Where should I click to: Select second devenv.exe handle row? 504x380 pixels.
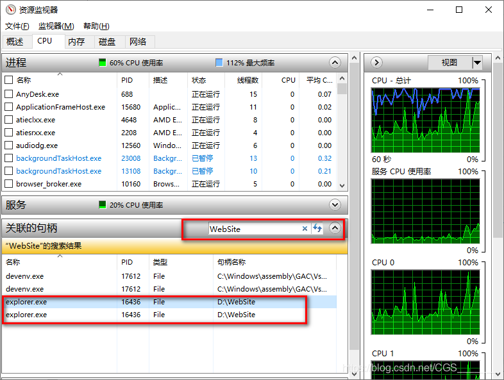[x=169, y=289]
